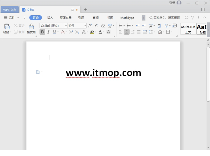Decrease font size with A- icon
The image size is (210, 156).
[x=97, y=25]
